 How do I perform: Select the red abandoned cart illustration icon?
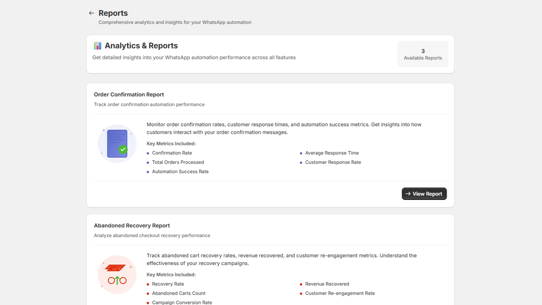117,274
